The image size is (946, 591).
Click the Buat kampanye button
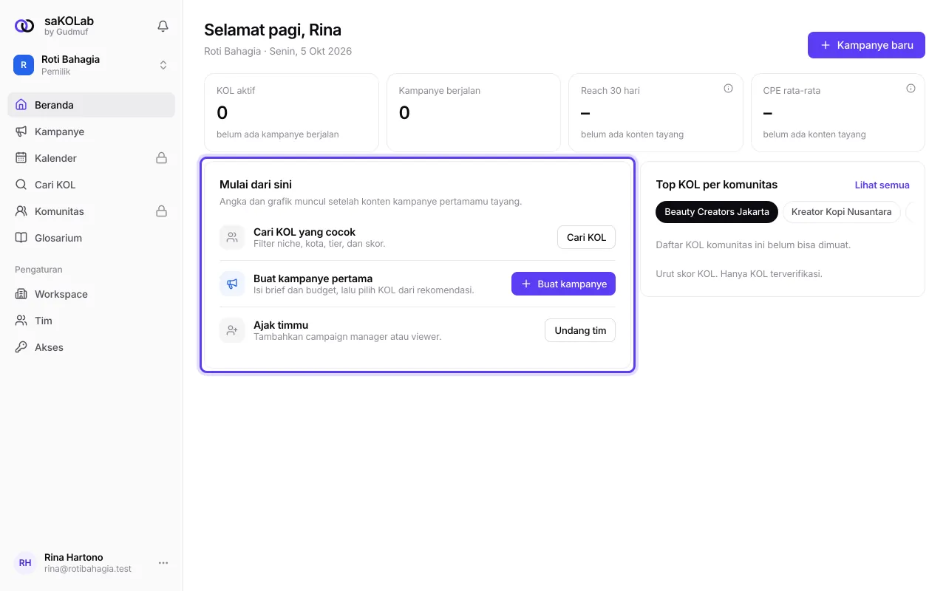pyautogui.click(x=563, y=284)
